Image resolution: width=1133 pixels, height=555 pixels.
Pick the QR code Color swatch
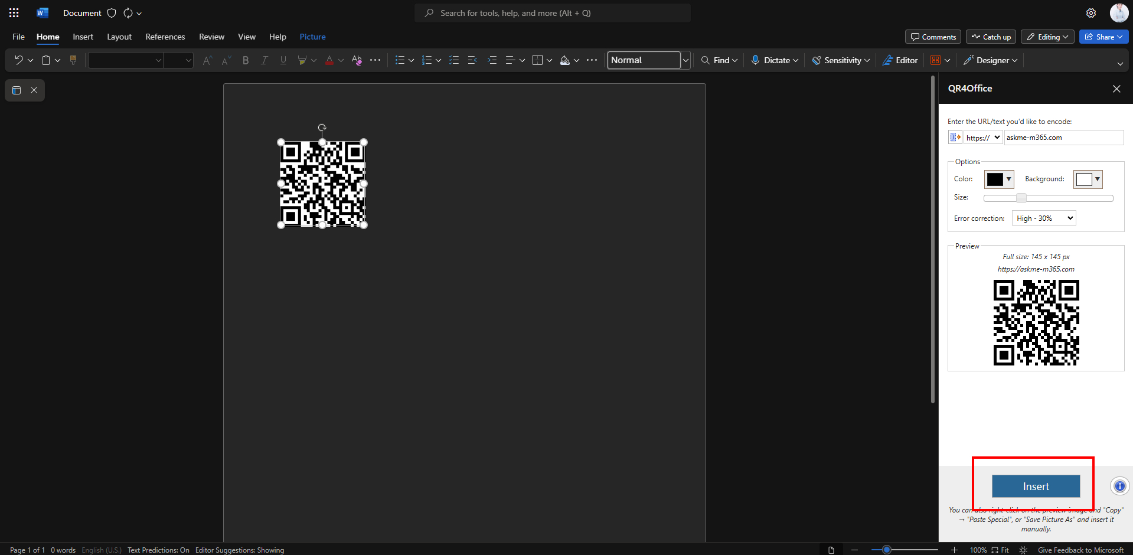coord(999,179)
